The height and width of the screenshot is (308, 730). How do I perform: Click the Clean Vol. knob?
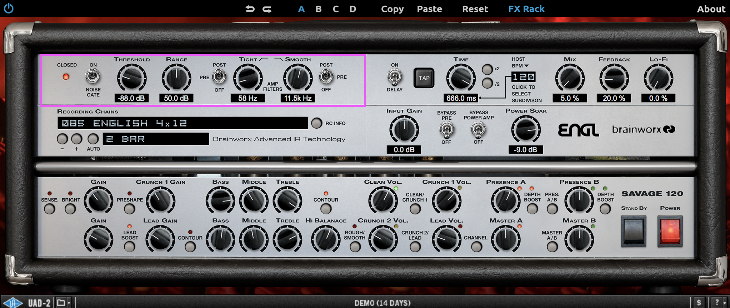[x=383, y=200]
